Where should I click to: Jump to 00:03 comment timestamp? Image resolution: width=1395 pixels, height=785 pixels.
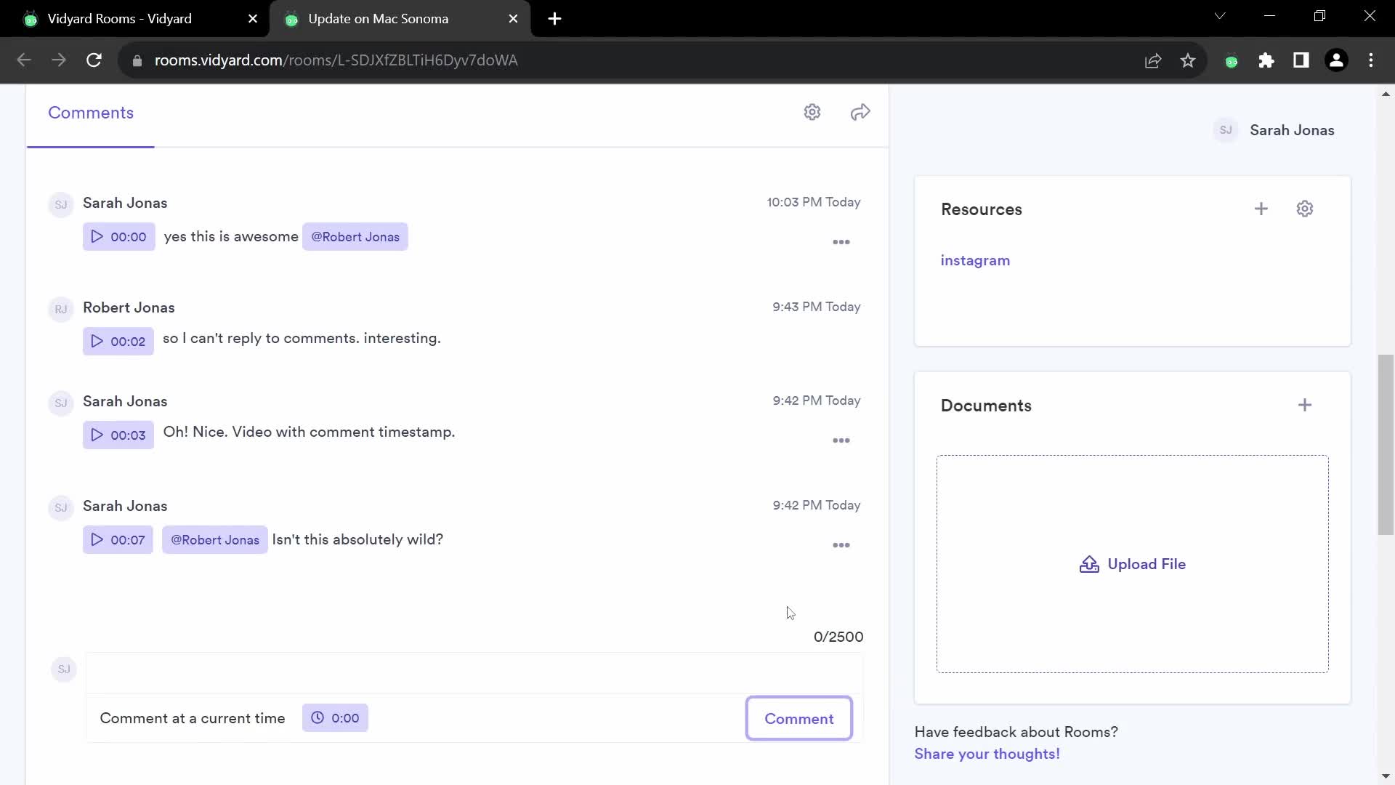[118, 435]
